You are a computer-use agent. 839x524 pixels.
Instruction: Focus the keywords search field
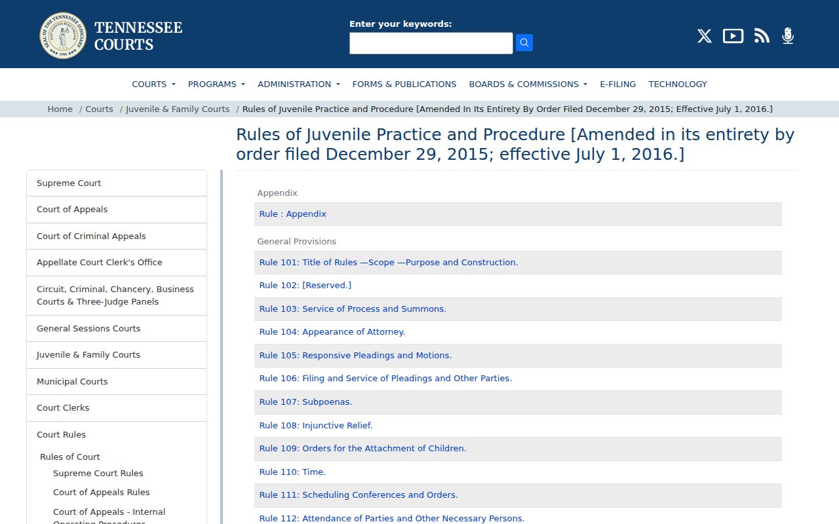[431, 43]
